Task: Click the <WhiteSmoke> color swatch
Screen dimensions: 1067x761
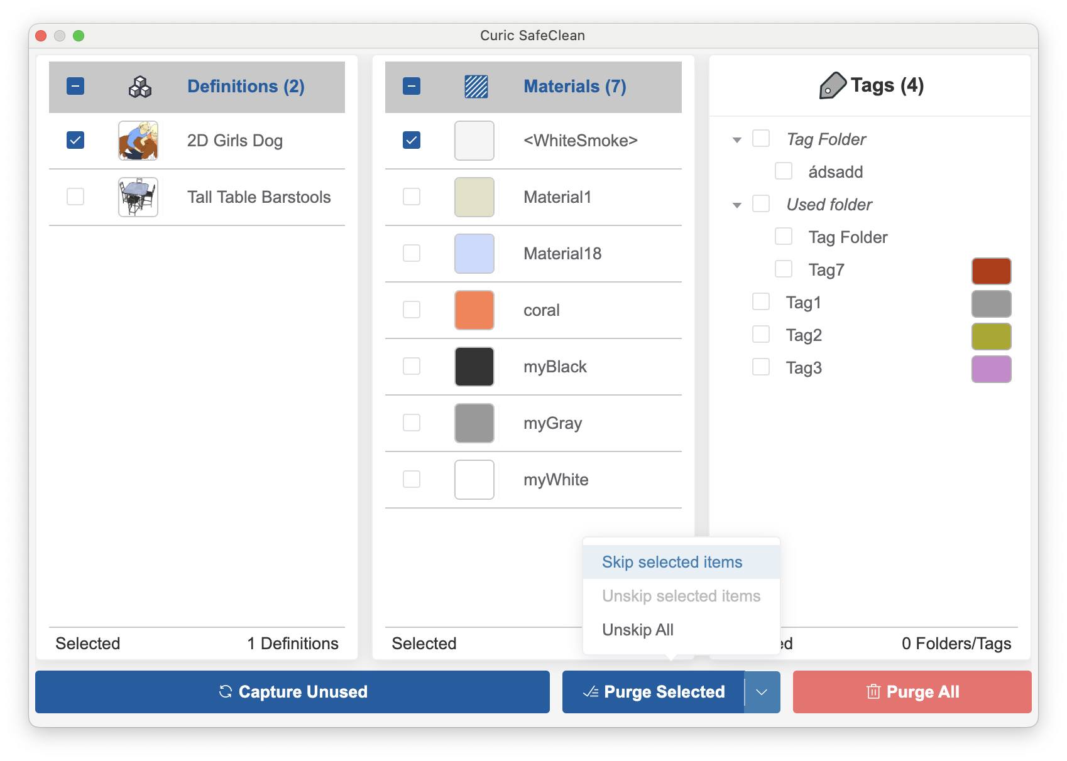Action: point(474,141)
